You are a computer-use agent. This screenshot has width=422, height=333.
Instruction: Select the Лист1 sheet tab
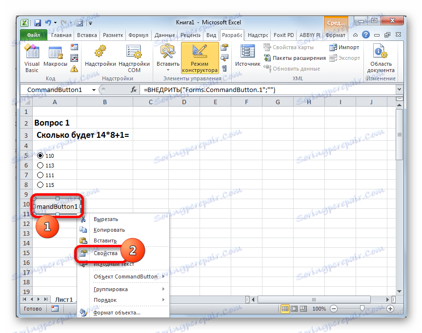[64, 299]
